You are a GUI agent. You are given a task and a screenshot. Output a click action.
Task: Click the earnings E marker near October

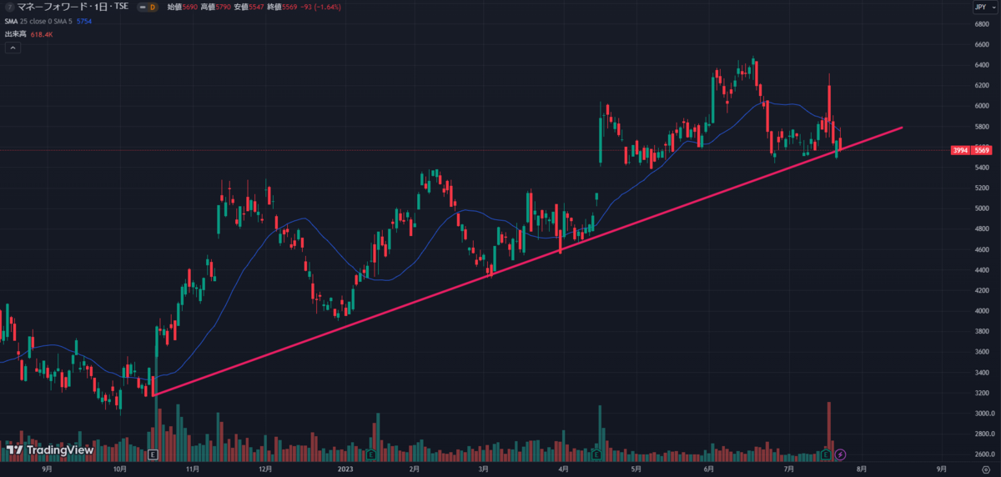(x=153, y=454)
